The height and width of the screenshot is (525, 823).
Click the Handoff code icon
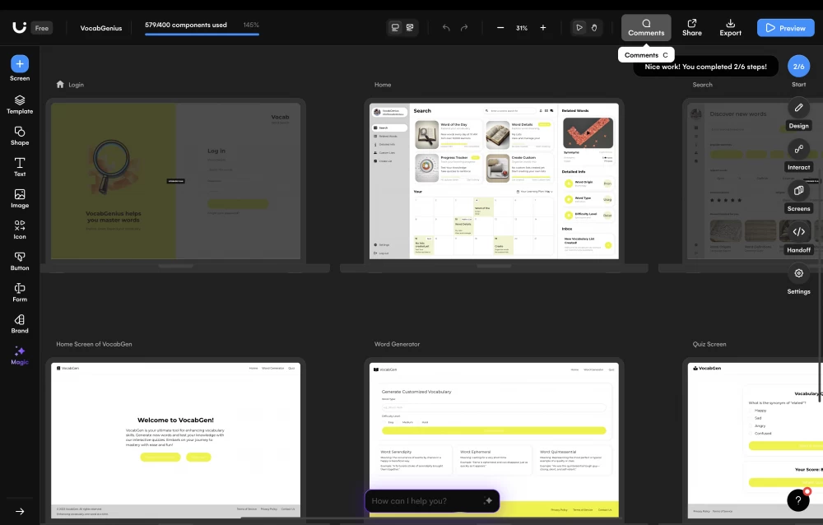[798, 232]
